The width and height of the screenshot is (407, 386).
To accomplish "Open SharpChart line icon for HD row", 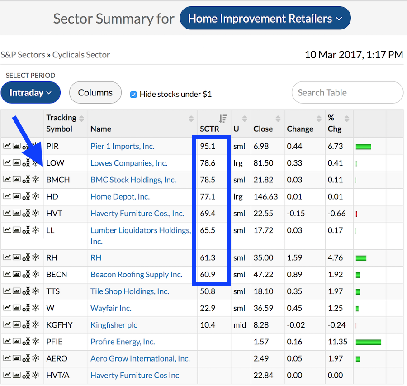I will [x=7, y=196].
